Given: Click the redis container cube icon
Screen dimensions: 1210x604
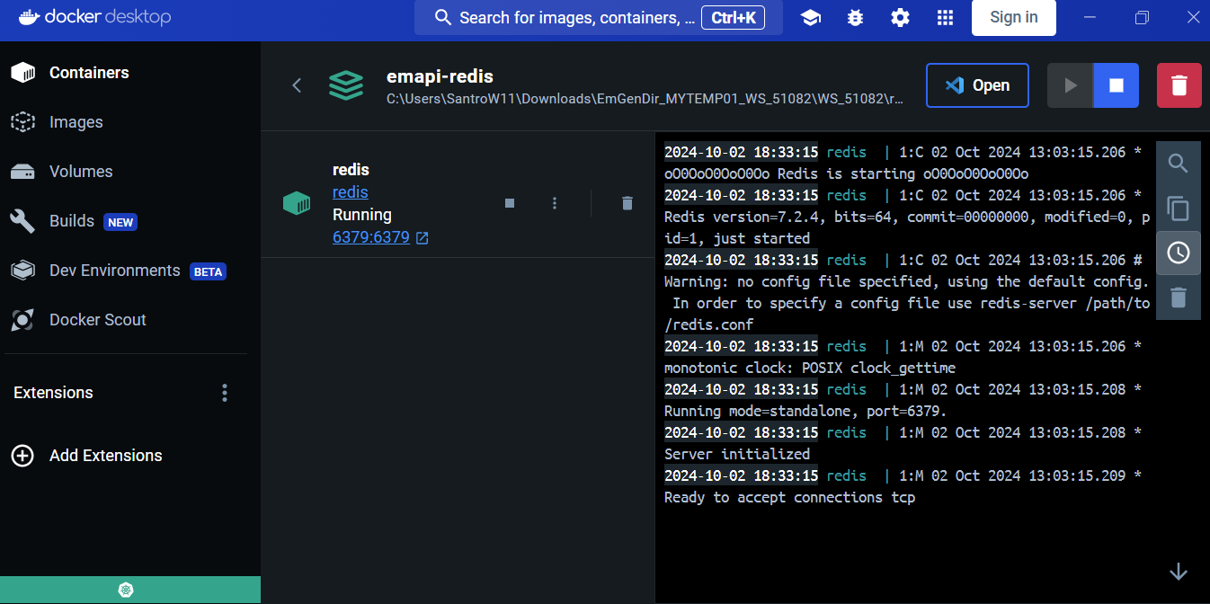Looking at the screenshot, I should [x=297, y=204].
